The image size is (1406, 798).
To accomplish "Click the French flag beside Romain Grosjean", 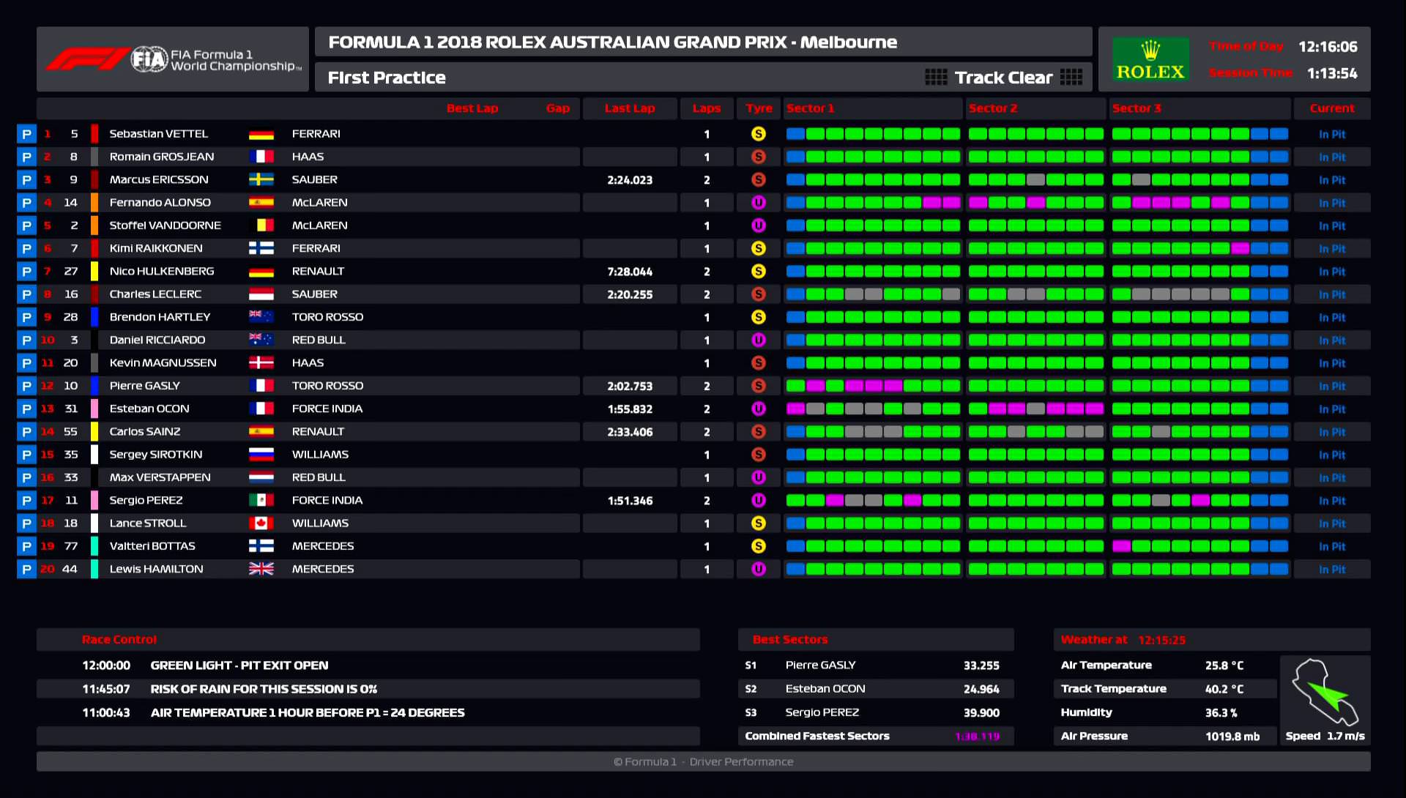I will tap(261, 157).
